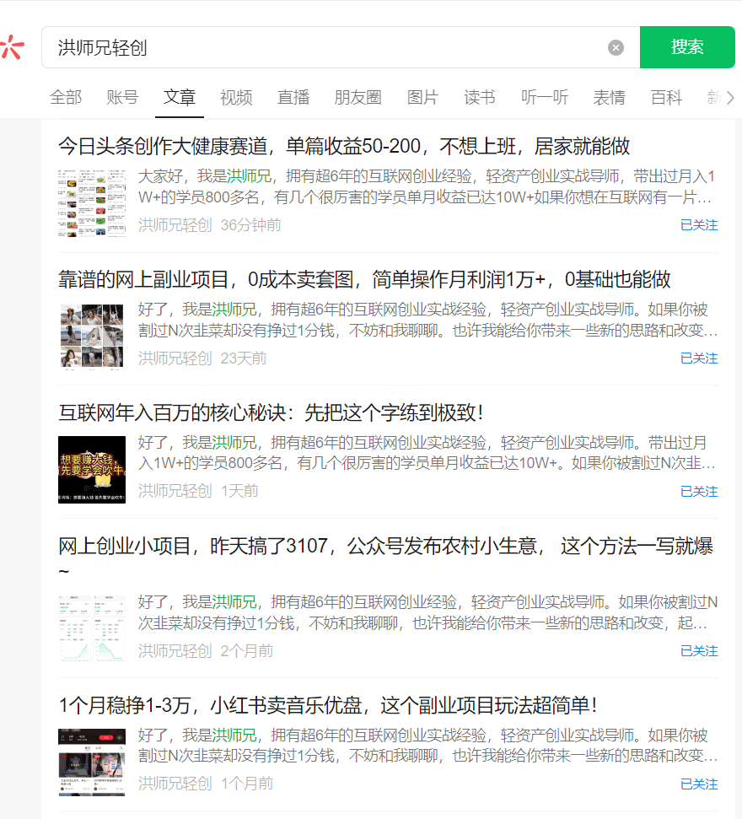Open article 网上创业小项目 昨天搞了3107
Viewport: 742px width, 819px height.
pos(385,557)
